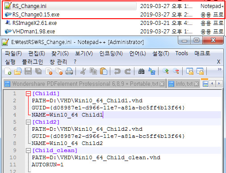Click the RSImageX2.61.exe file icon

(8, 23)
